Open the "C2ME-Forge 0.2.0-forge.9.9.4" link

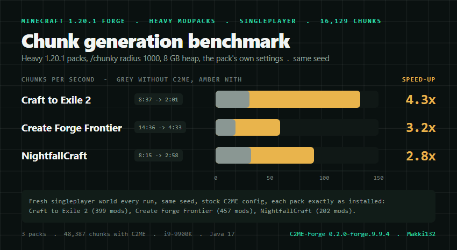click(x=340, y=234)
